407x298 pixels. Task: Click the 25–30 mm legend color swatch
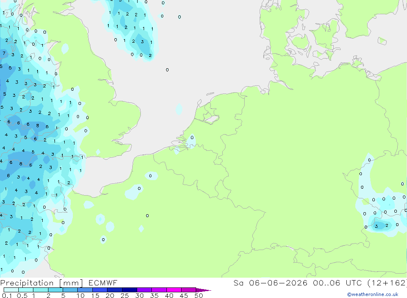pos(129,290)
